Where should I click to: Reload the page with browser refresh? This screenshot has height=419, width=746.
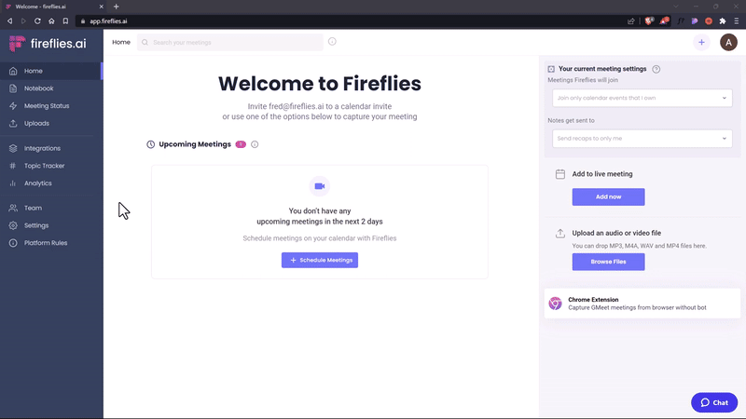click(x=37, y=20)
